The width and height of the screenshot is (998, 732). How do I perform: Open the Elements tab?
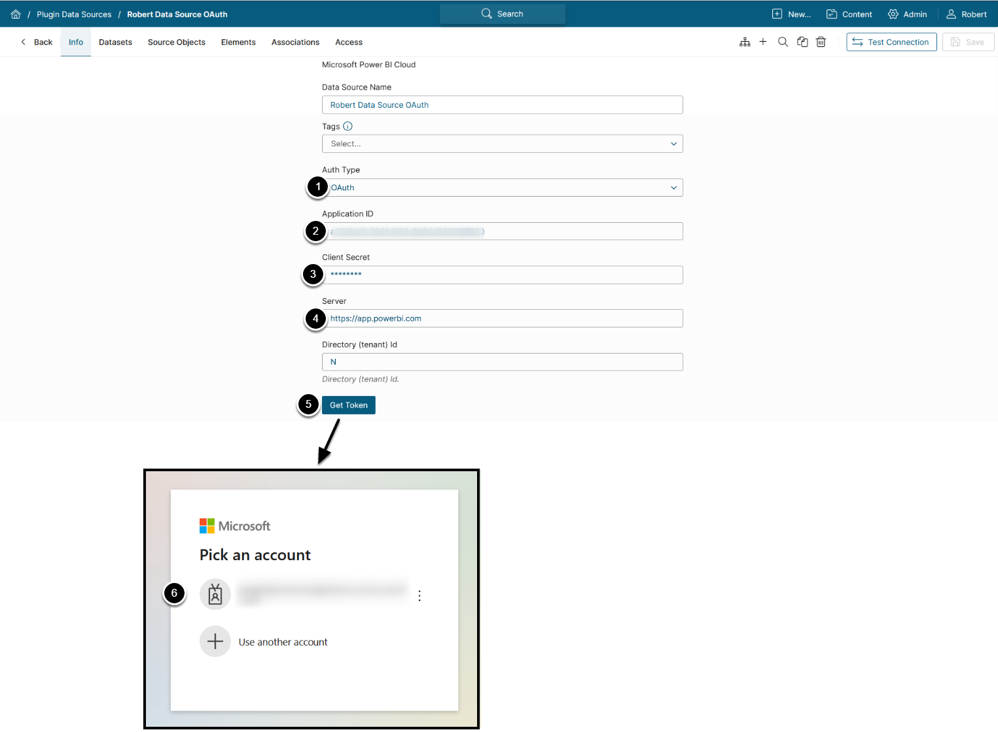pos(238,42)
